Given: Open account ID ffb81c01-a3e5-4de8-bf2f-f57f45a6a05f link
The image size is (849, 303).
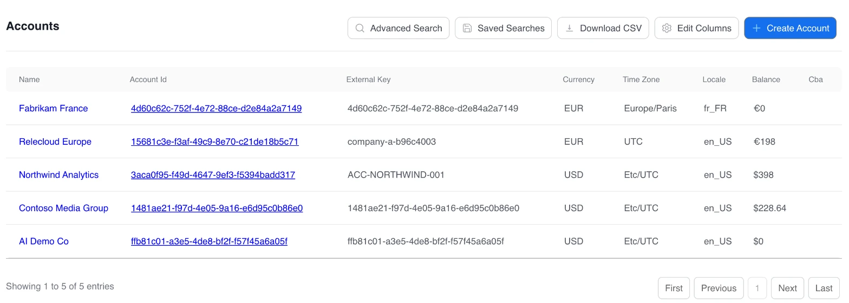Looking at the screenshot, I should (209, 241).
